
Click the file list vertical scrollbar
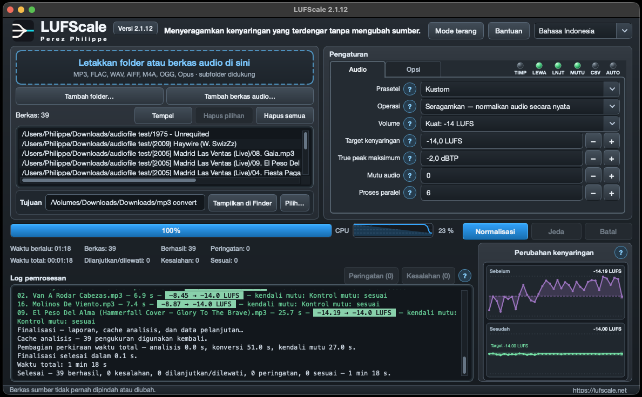tap(306, 140)
